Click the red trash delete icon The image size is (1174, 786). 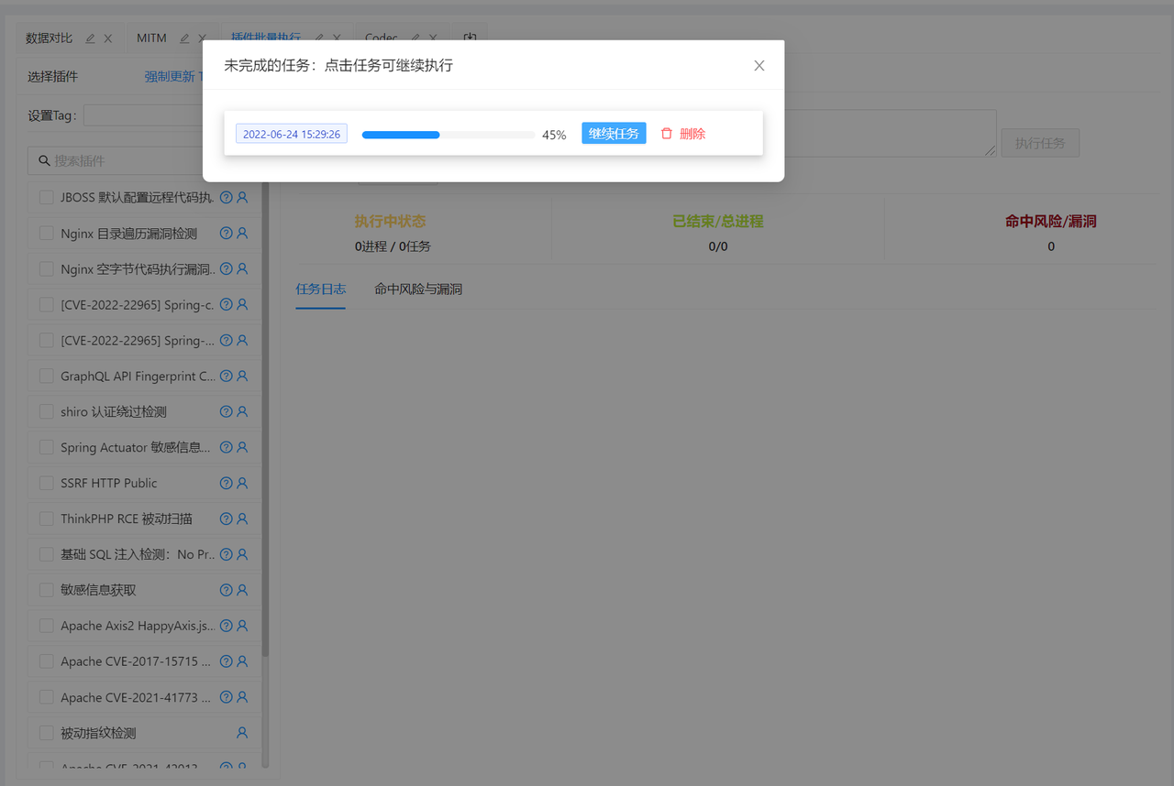coord(667,134)
